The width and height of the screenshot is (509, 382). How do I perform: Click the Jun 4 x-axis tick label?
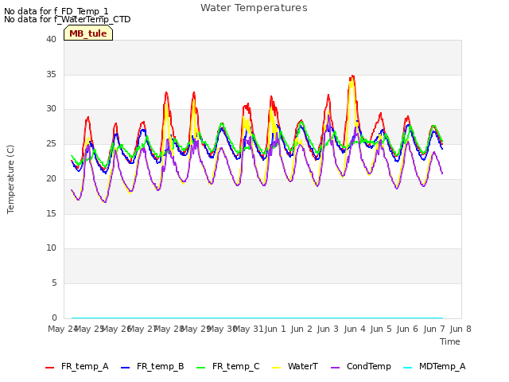click(355, 329)
